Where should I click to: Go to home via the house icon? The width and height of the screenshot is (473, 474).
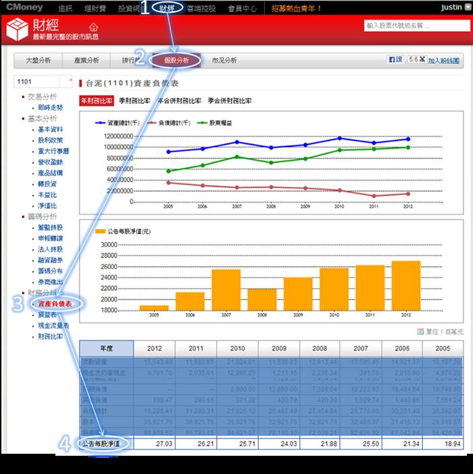94,27
